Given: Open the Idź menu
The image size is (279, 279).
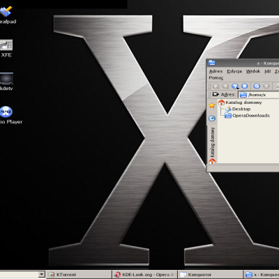Looking at the screenshot, I should coord(268,71).
